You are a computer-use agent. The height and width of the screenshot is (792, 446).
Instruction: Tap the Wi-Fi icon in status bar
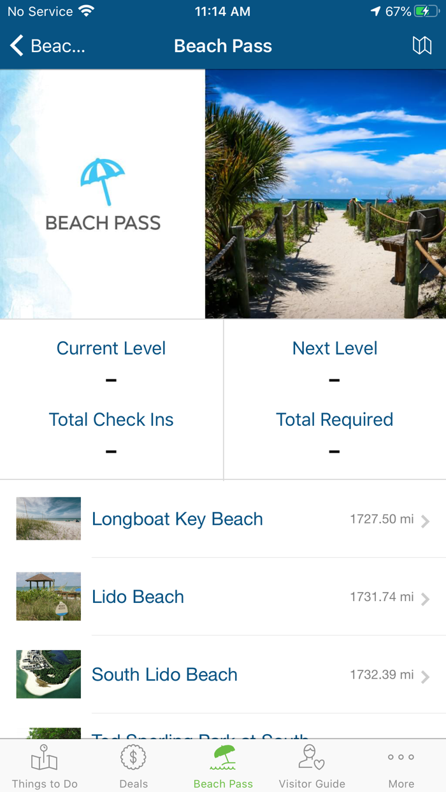point(86,10)
